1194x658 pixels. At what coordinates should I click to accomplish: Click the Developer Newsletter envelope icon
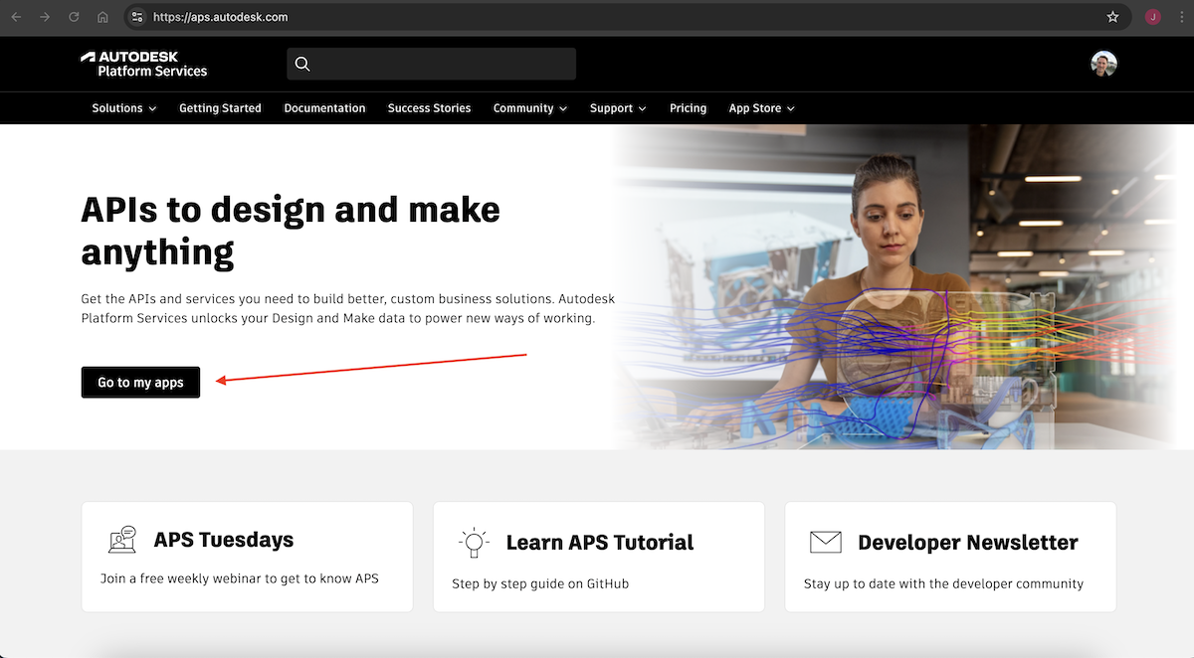pos(826,542)
